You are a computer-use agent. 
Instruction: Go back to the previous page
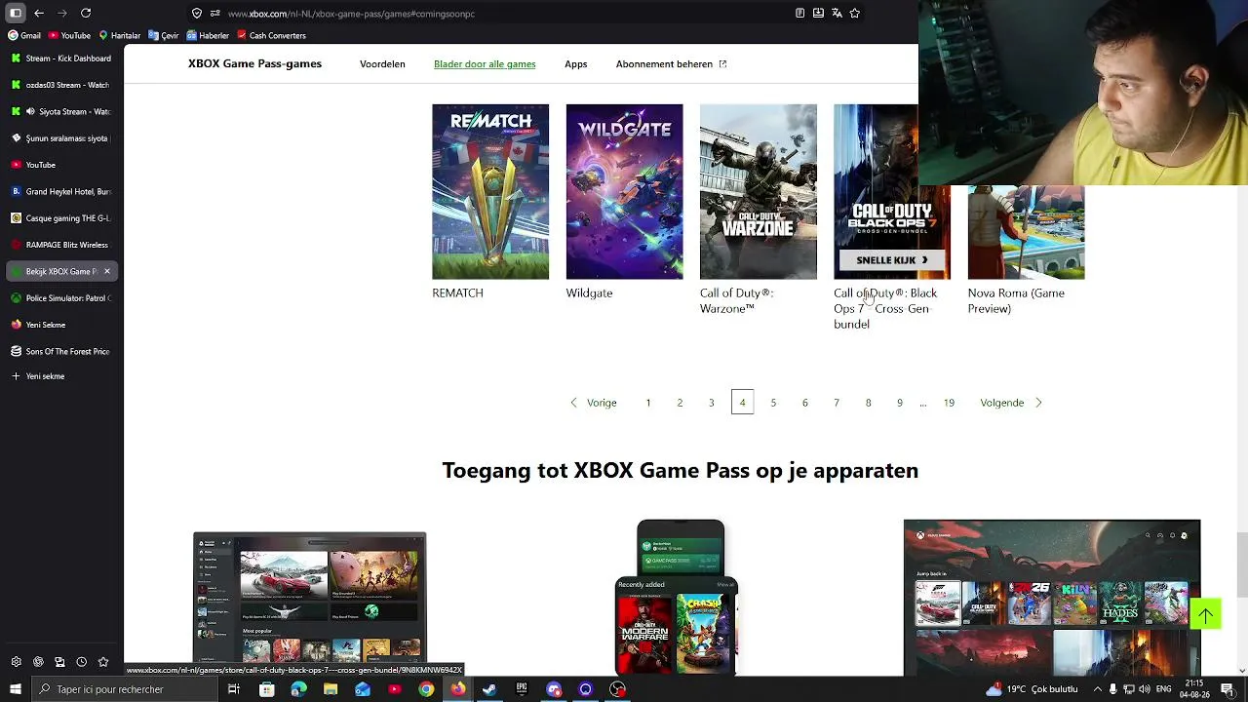click(x=39, y=13)
